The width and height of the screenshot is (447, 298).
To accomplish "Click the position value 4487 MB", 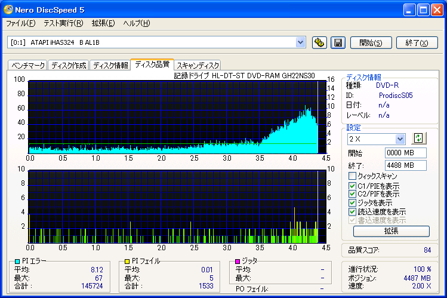I will pyautogui.click(x=417, y=278).
